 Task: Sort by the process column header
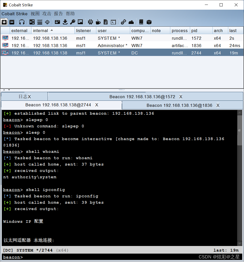(x=180, y=31)
